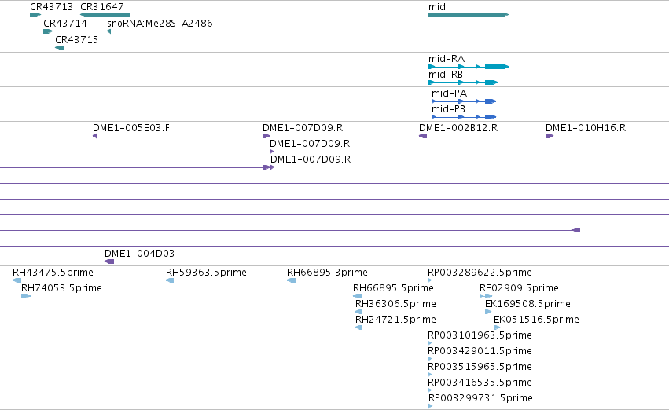Click the DME1-002B12.R feature label

pyautogui.click(x=458, y=128)
